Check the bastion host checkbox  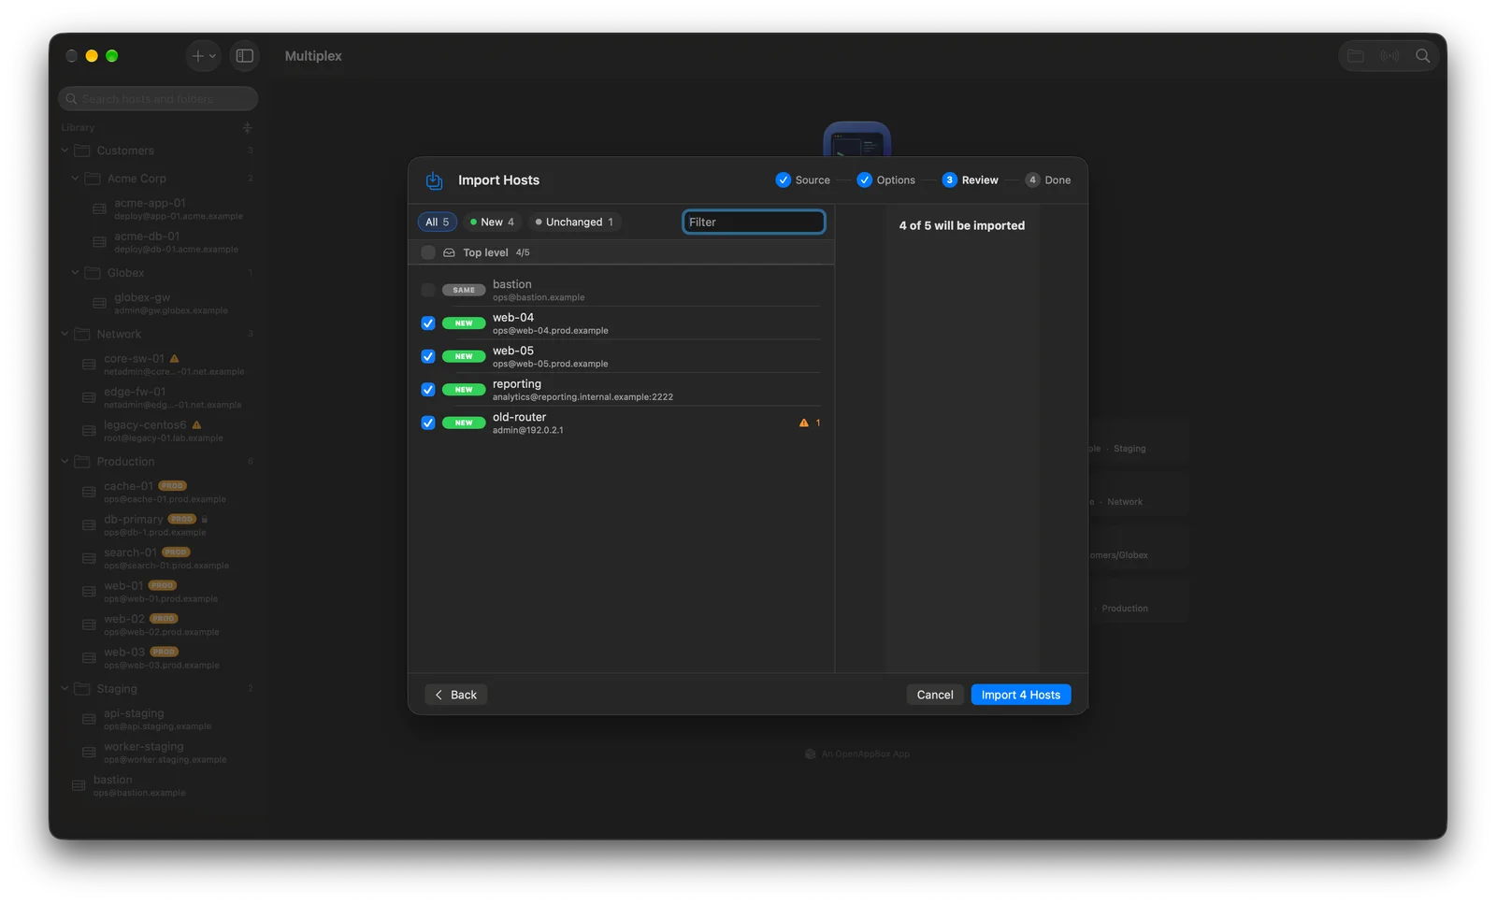pyautogui.click(x=428, y=291)
